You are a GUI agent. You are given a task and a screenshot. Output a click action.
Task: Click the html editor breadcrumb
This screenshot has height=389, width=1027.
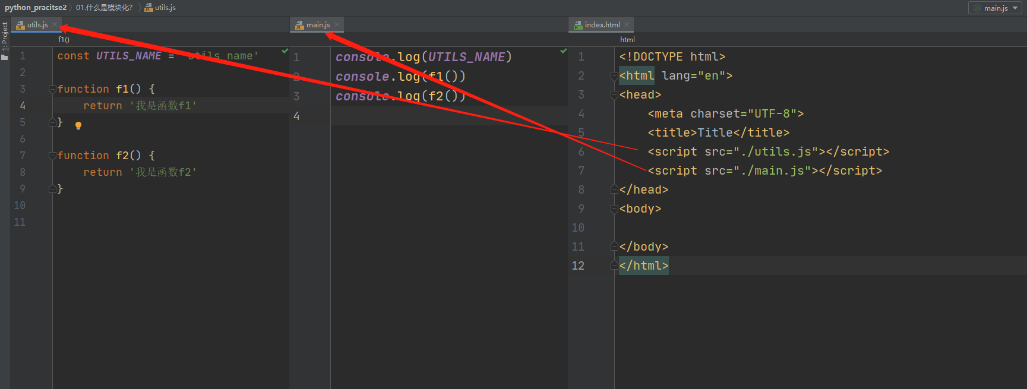(627, 40)
